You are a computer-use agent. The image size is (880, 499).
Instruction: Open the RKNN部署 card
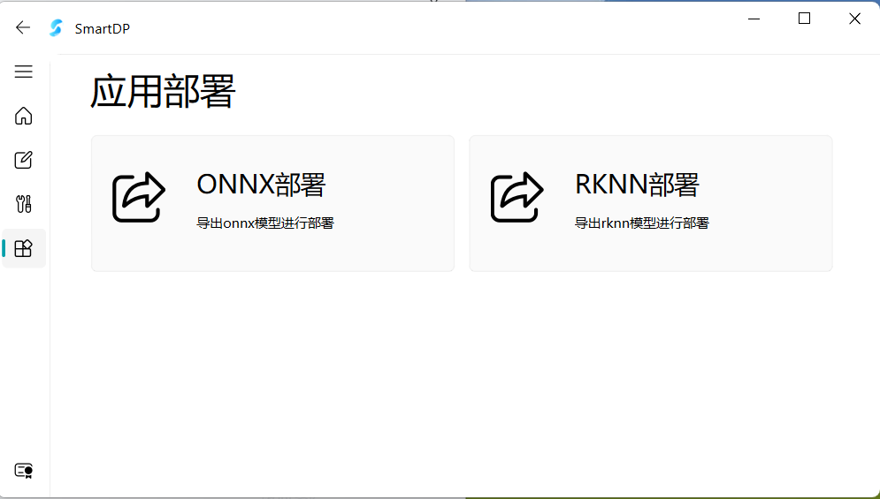coord(651,203)
